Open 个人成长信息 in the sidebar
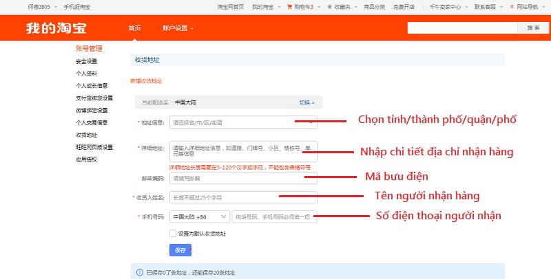 92,86
